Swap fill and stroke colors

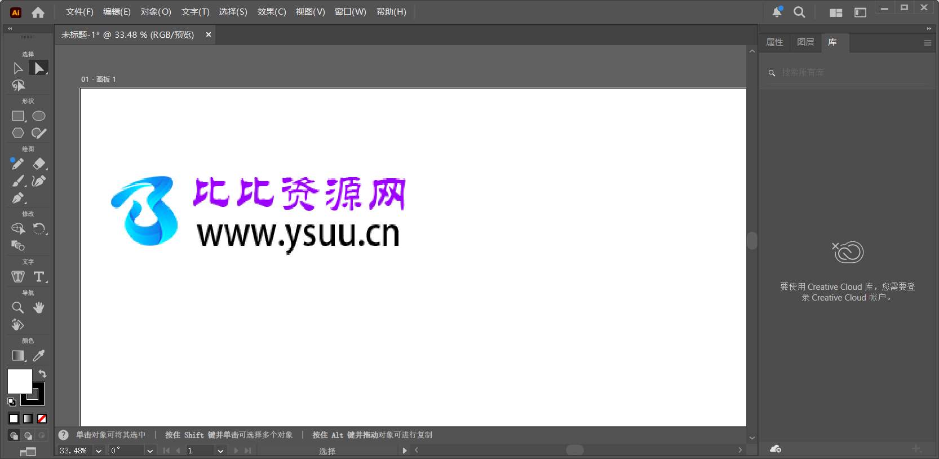[42, 374]
